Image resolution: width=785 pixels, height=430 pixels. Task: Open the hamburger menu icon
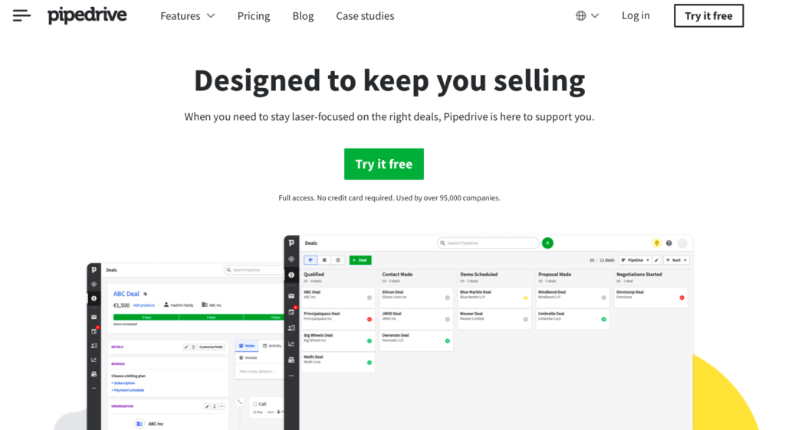click(21, 15)
